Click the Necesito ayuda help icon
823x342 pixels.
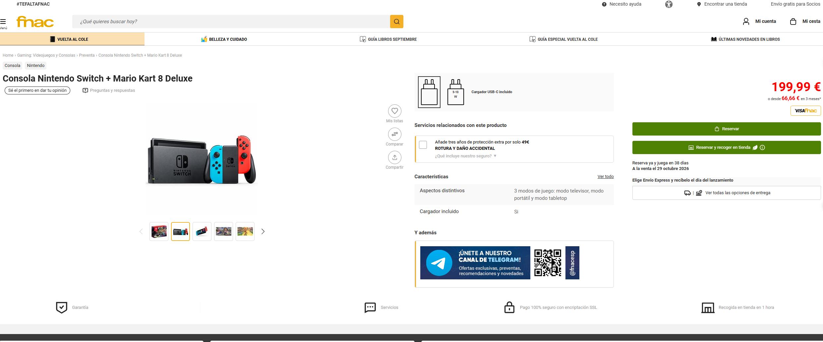[604, 4]
